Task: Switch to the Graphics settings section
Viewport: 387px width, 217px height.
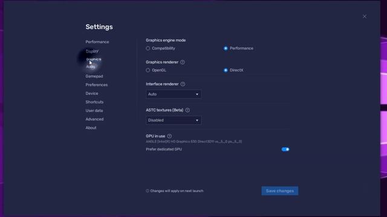Action: click(x=94, y=59)
